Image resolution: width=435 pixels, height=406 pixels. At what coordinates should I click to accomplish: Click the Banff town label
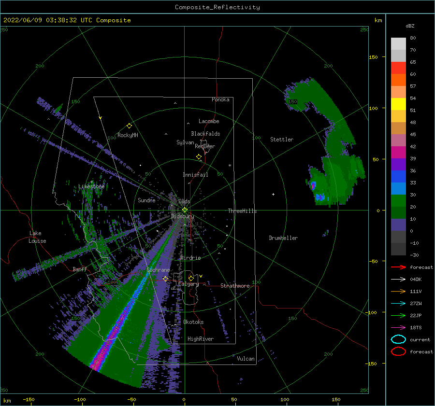pyautogui.click(x=80, y=269)
